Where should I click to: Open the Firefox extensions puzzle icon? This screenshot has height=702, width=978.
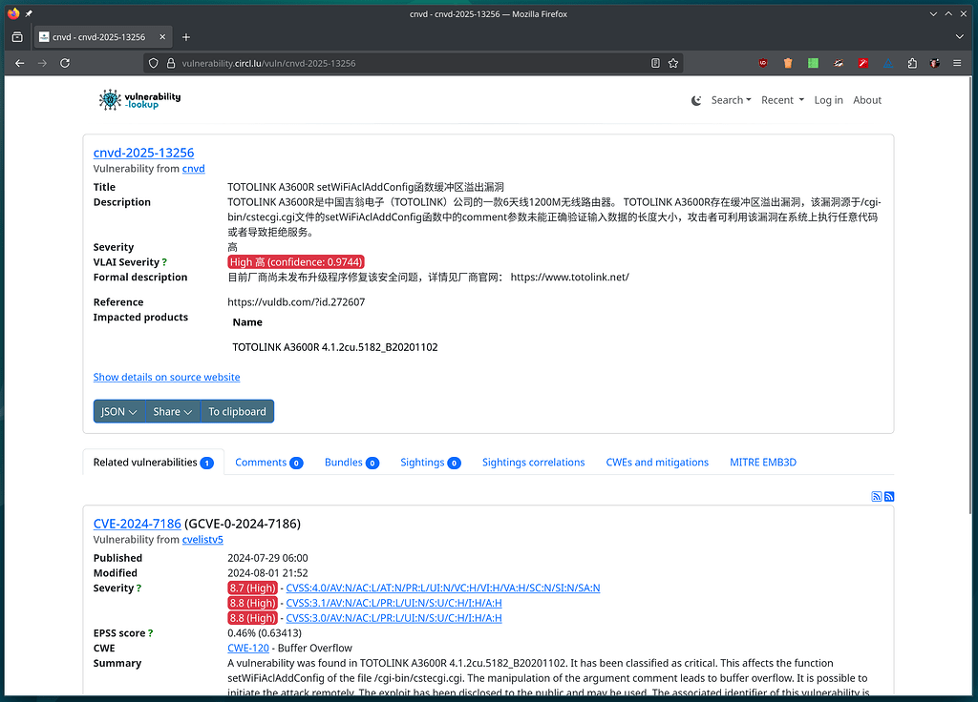(912, 63)
